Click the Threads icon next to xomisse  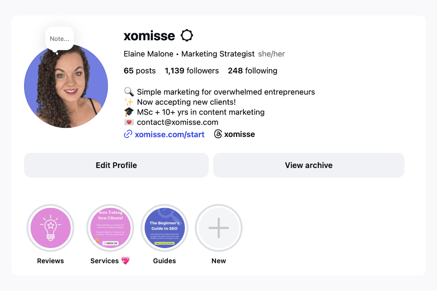[218, 134]
